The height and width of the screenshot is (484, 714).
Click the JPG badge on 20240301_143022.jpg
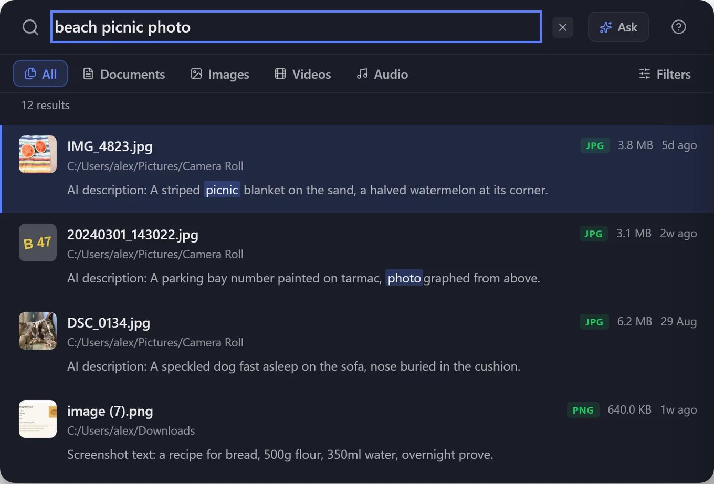(593, 234)
